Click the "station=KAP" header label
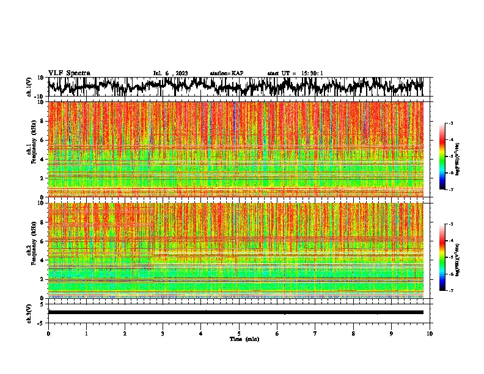This screenshot has height=374, width=484. 227,73
